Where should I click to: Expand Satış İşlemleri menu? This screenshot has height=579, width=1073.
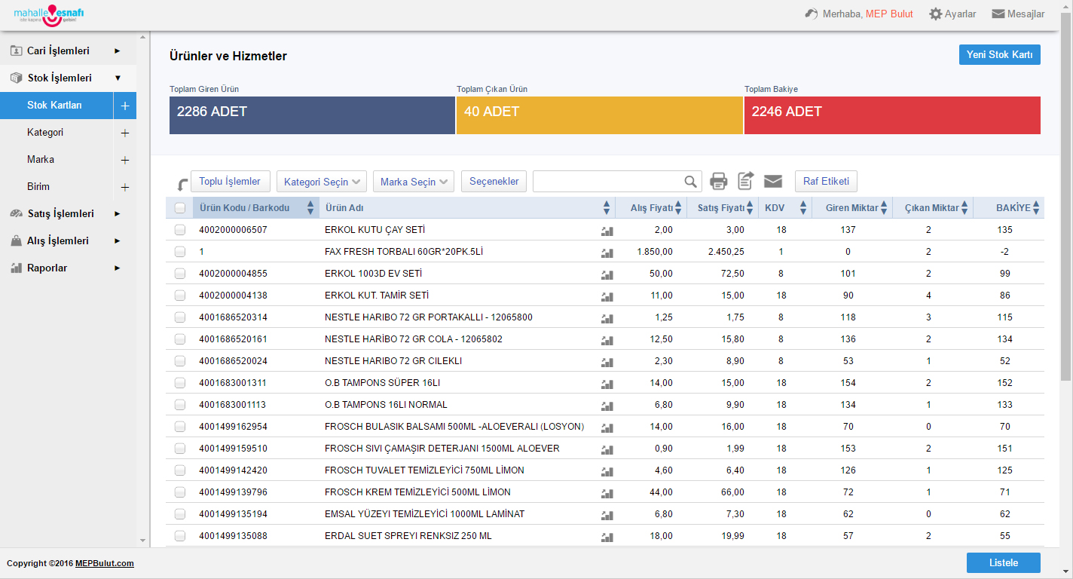click(x=68, y=214)
